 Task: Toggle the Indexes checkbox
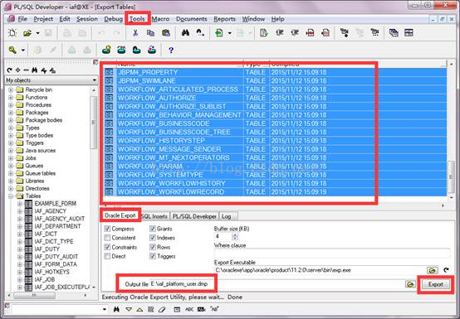coord(153,238)
